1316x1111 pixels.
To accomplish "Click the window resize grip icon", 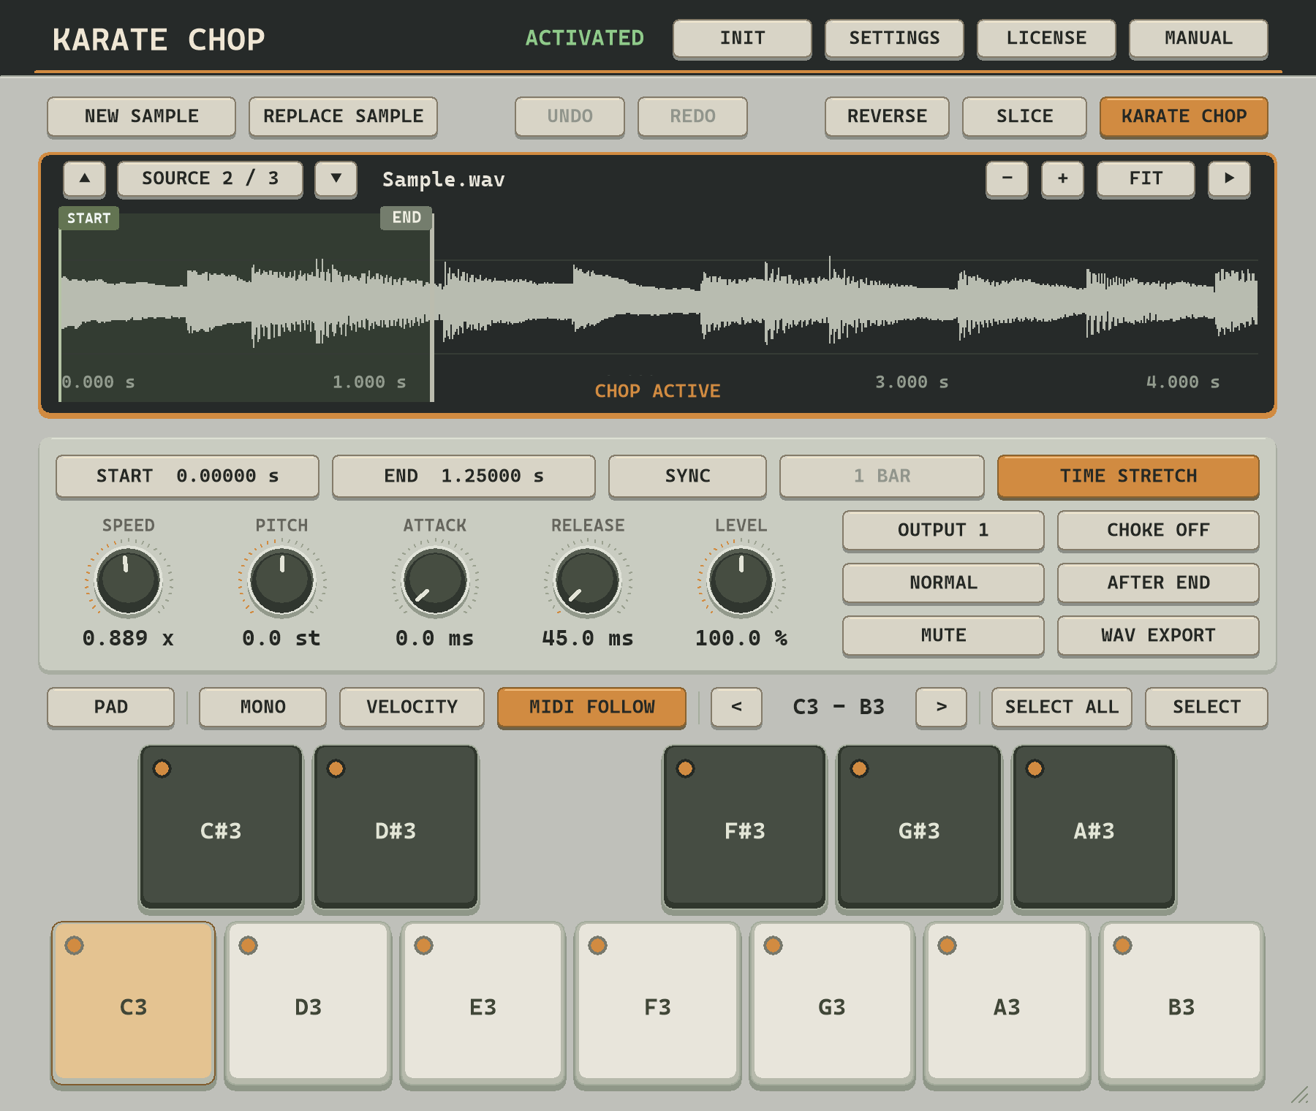I will (1299, 1095).
